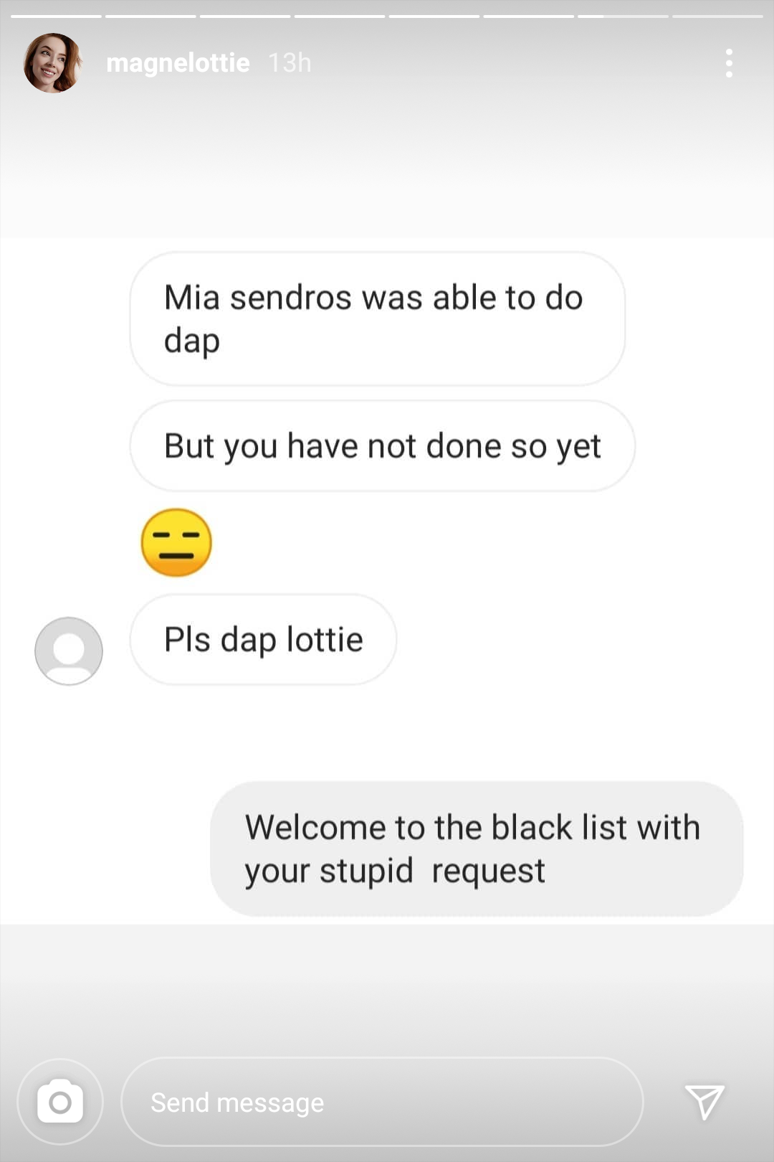Click the Send message input field
Viewport: 774px width, 1162px height.
(x=382, y=1102)
